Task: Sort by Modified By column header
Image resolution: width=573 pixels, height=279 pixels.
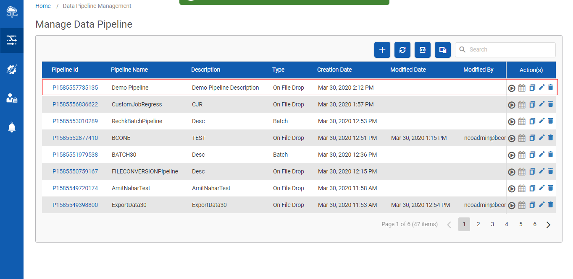Action: 478,70
